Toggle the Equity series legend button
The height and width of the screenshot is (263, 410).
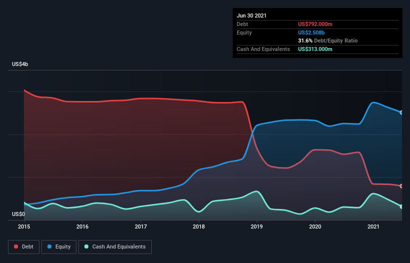[x=59, y=247]
